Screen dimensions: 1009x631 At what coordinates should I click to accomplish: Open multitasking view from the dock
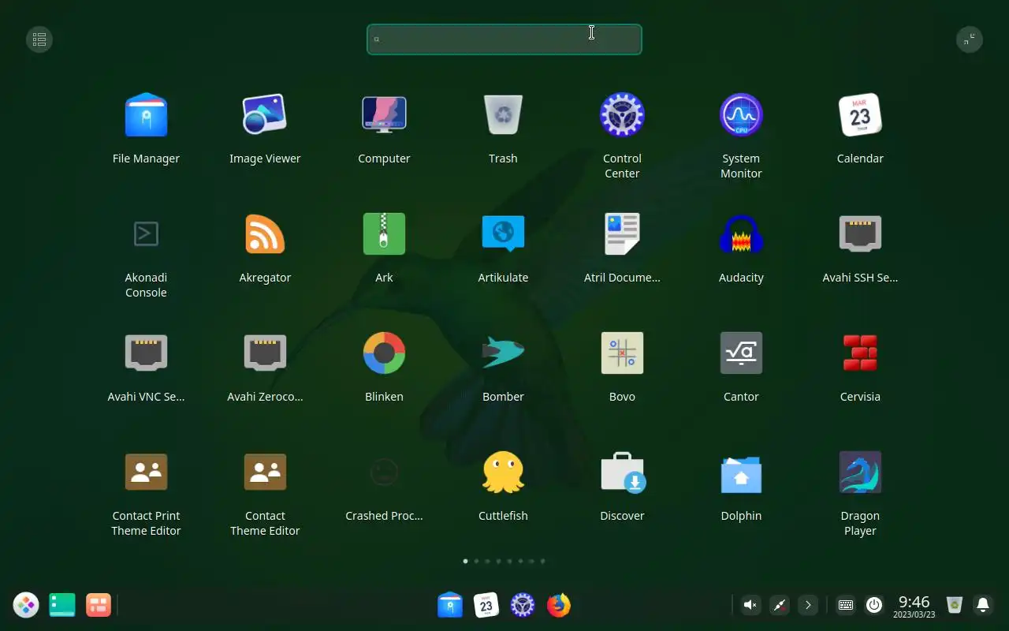point(99,605)
